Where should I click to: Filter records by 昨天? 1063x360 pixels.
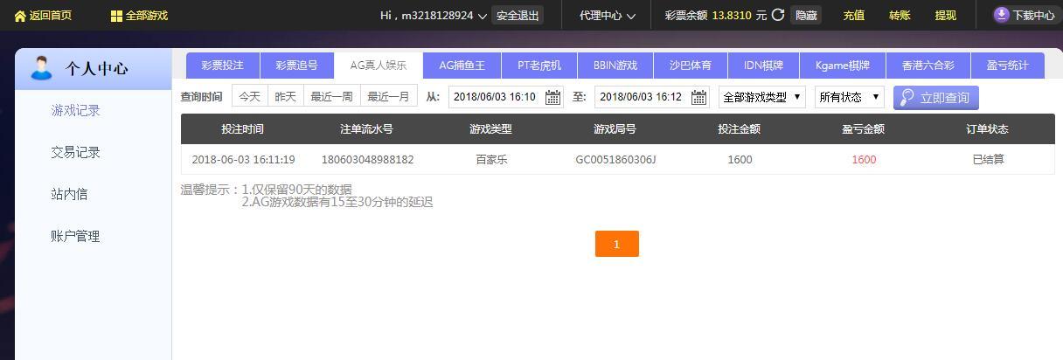[x=286, y=97]
